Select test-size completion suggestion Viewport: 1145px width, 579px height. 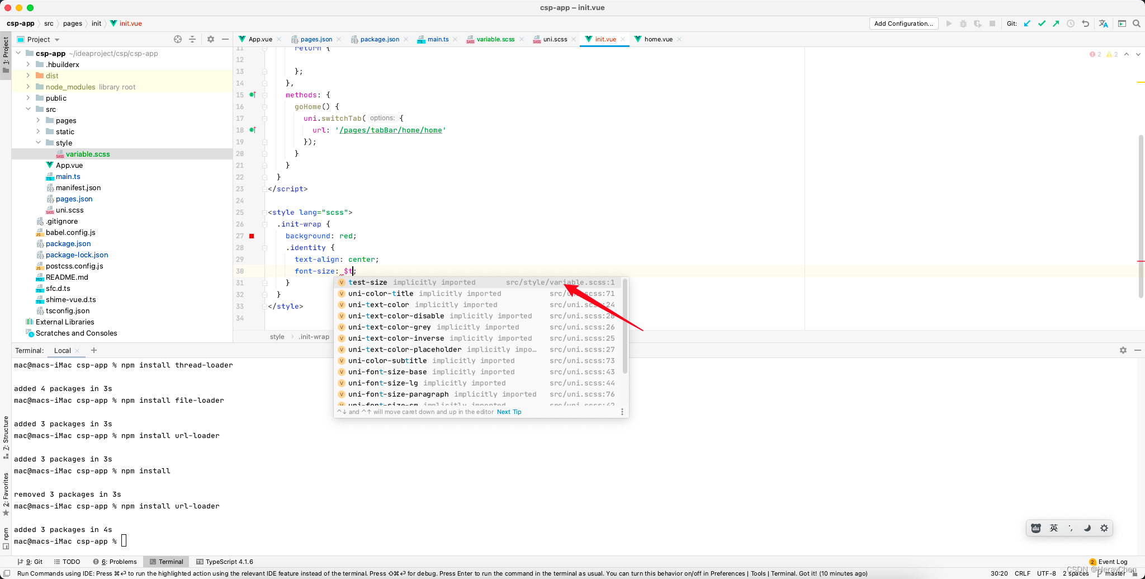(477, 283)
